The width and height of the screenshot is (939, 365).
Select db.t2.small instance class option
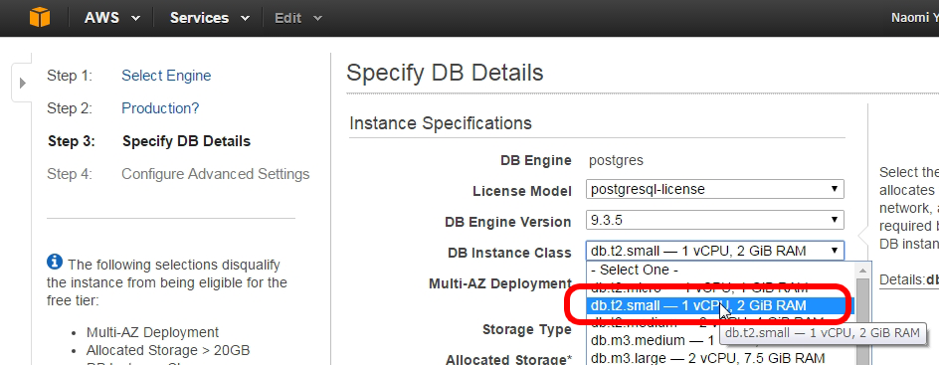(x=720, y=305)
